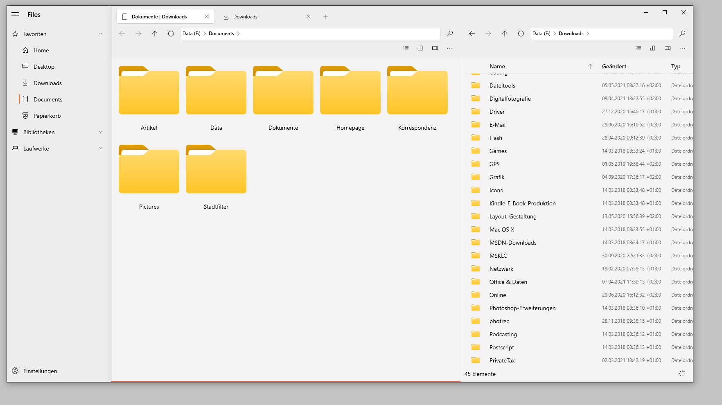722x405 pixels.
Task: Switch to the Downloads tab
Action: click(x=245, y=17)
